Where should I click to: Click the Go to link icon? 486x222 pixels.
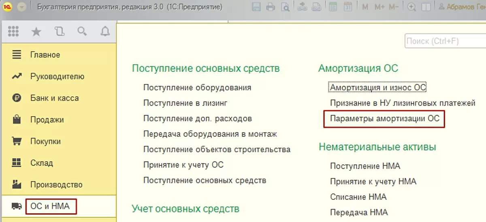pyautogui.click(x=317, y=7)
